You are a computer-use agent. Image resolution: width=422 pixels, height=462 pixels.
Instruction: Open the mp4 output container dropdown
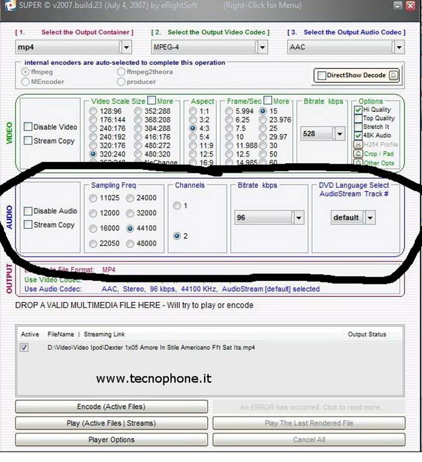coord(125,47)
